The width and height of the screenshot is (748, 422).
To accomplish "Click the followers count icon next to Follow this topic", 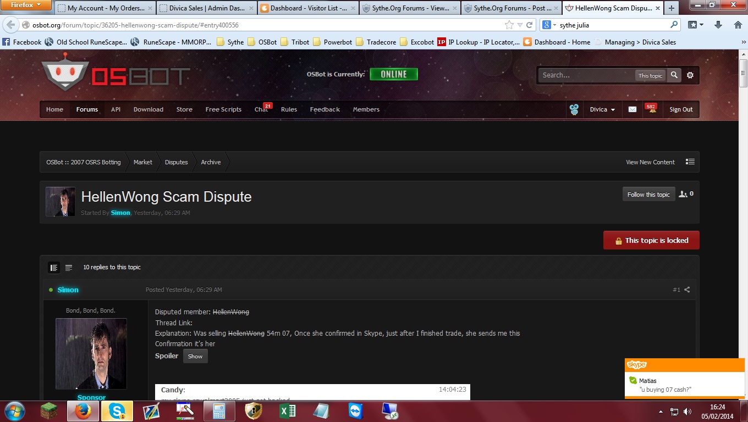I will click(x=686, y=194).
